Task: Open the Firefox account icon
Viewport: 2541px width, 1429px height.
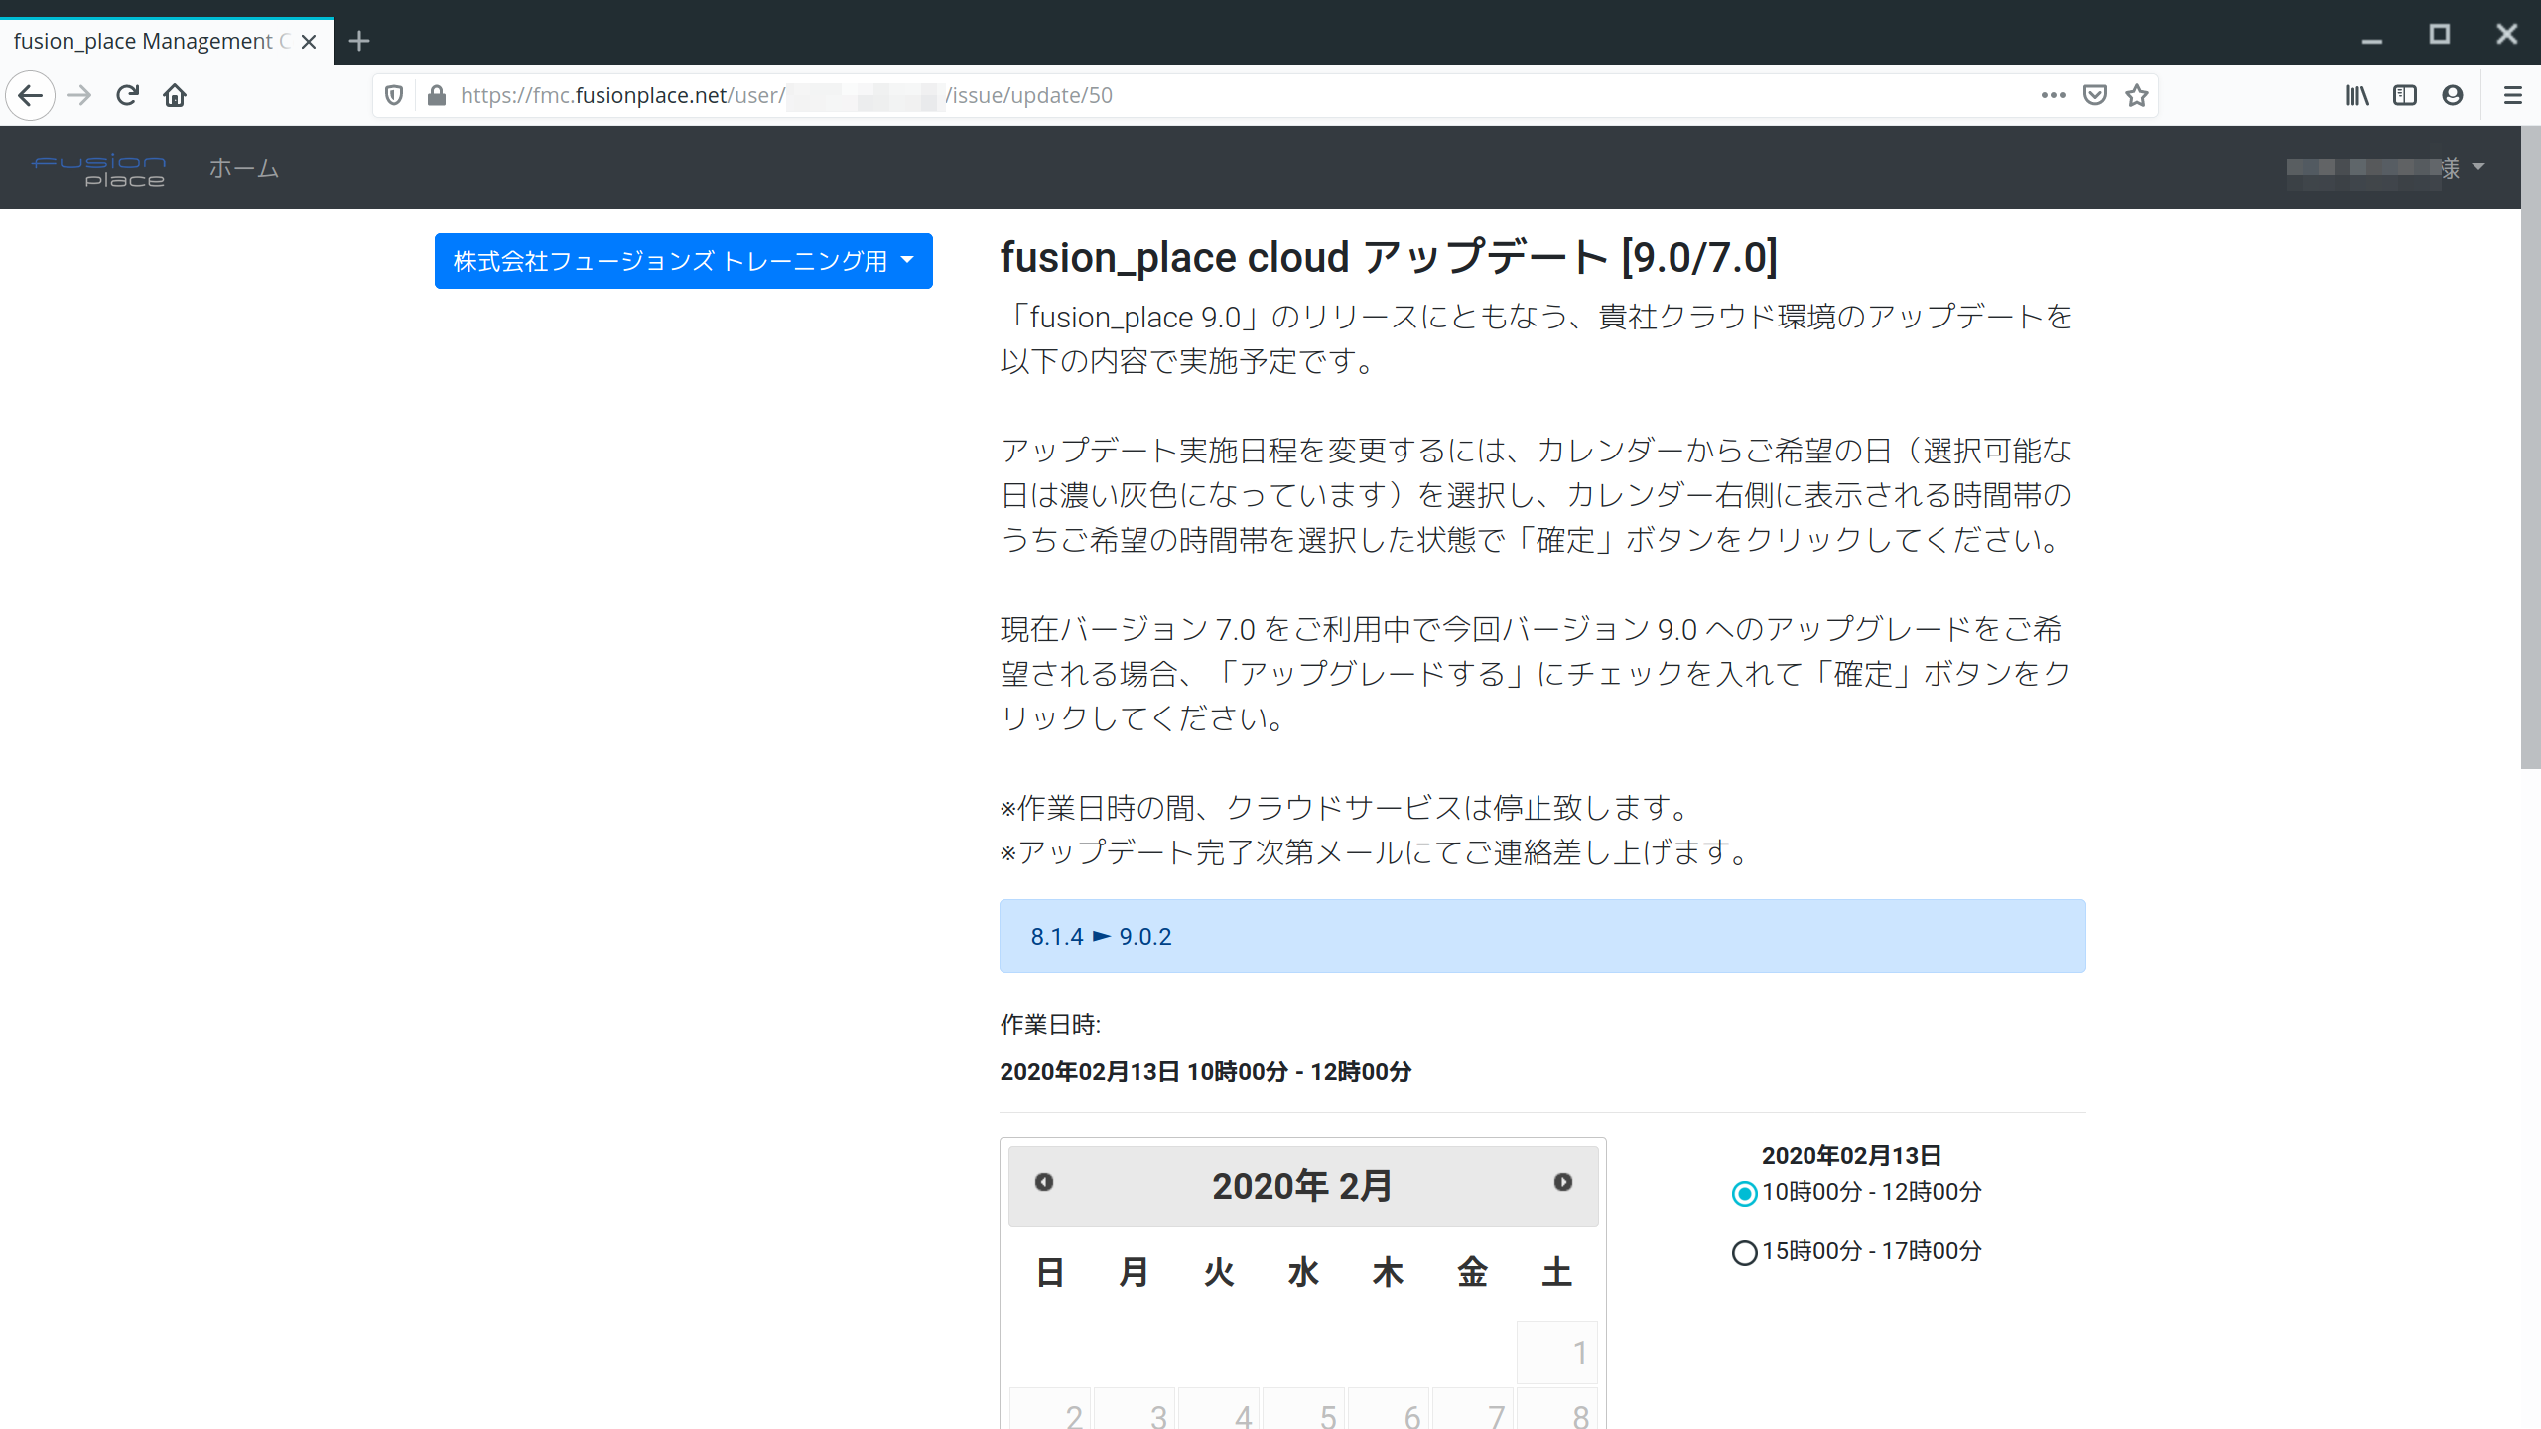Action: (x=2453, y=95)
